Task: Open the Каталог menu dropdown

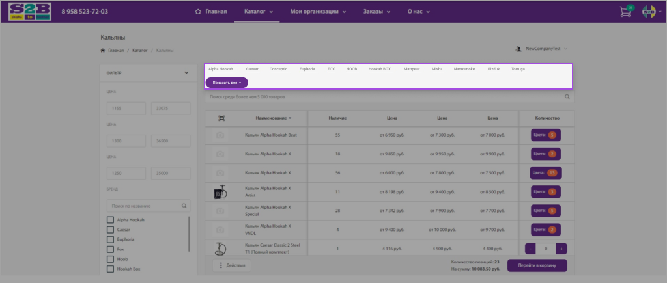Action: tap(259, 12)
